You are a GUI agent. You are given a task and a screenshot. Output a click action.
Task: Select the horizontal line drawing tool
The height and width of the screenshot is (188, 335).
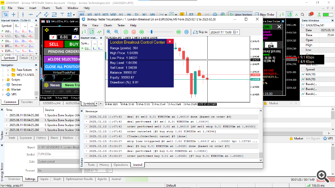(31, 15)
